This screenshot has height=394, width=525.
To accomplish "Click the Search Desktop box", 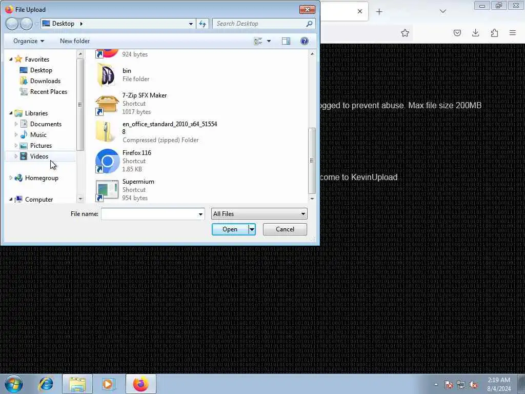I will 259,24.
